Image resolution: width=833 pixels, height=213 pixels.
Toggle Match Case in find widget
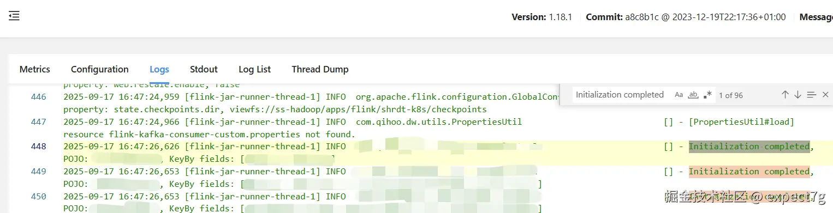point(679,95)
